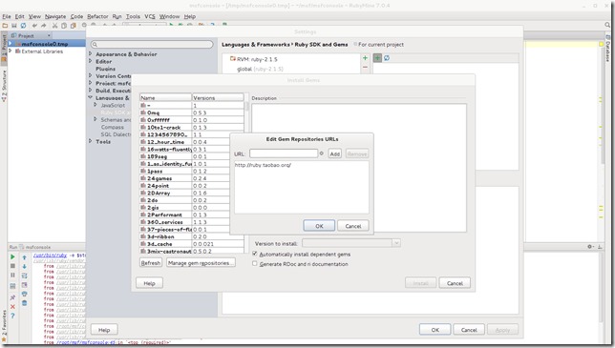Select the Plugins settings item

[105, 69]
